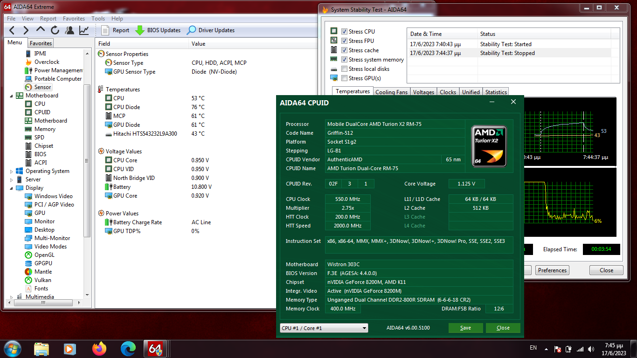Image resolution: width=637 pixels, height=358 pixels.
Task: Click the volume speaker tray icon
Action: (x=591, y=349)
